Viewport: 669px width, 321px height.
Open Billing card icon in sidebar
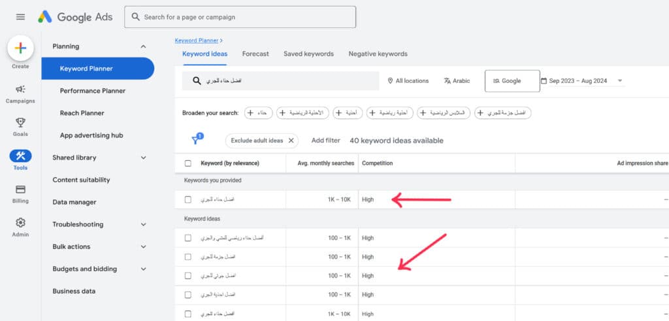pos(20,189)
